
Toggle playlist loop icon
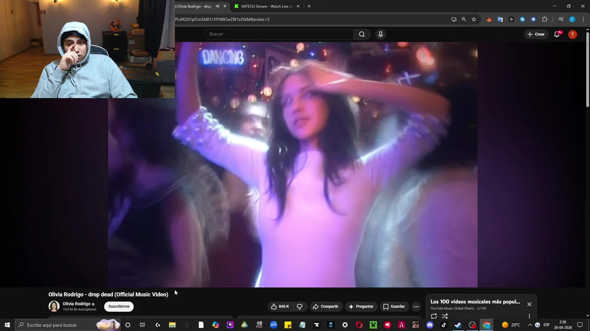point(434,316)
